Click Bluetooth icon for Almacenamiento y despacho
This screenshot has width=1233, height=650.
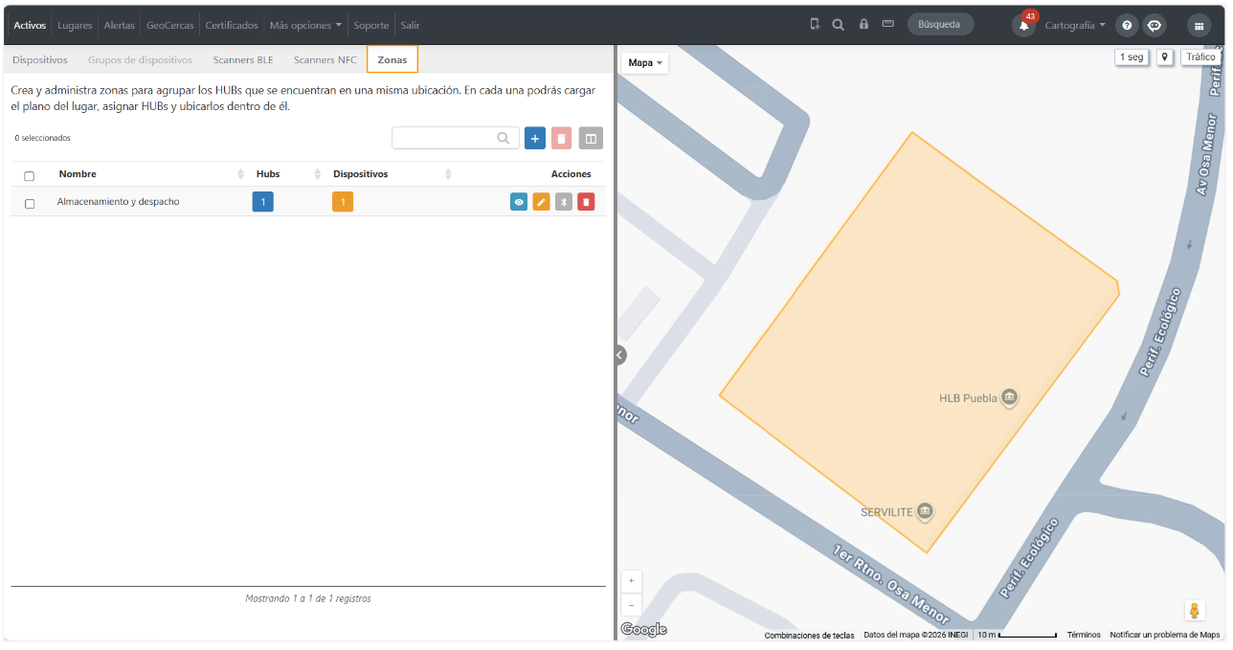[x=564, y=202]
